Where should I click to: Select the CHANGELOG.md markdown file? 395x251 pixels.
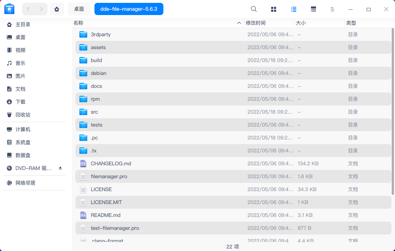(x=233, y=164)
